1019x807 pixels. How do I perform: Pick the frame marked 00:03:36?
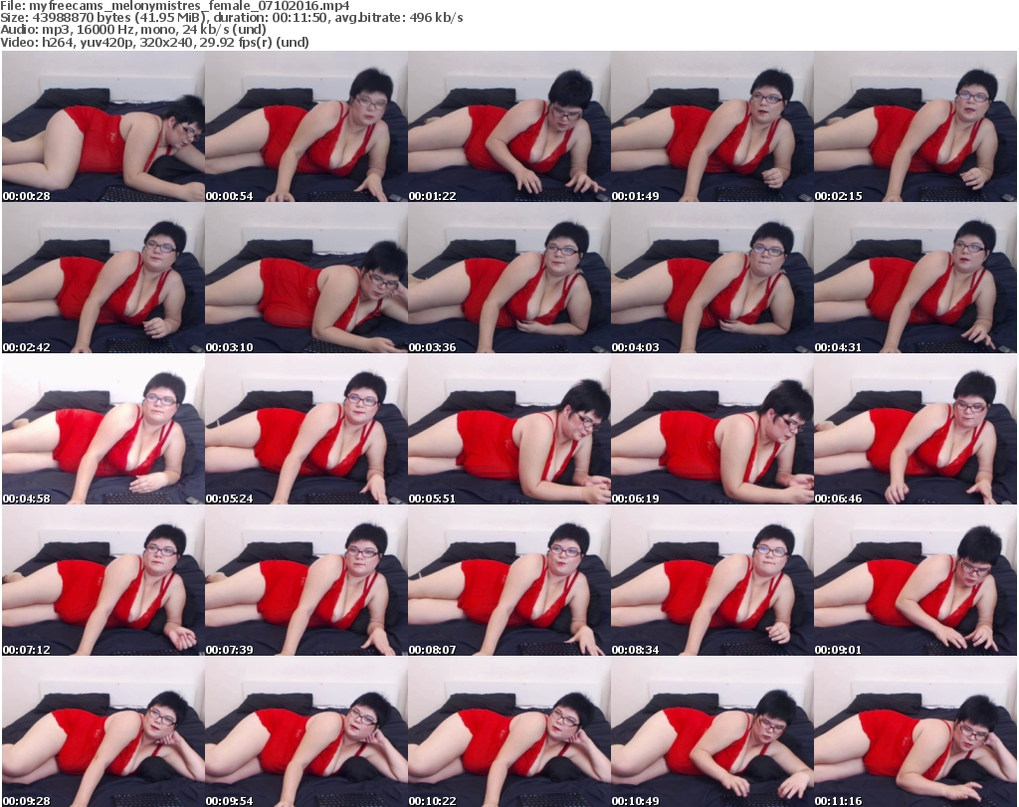[x=509, y=278]
